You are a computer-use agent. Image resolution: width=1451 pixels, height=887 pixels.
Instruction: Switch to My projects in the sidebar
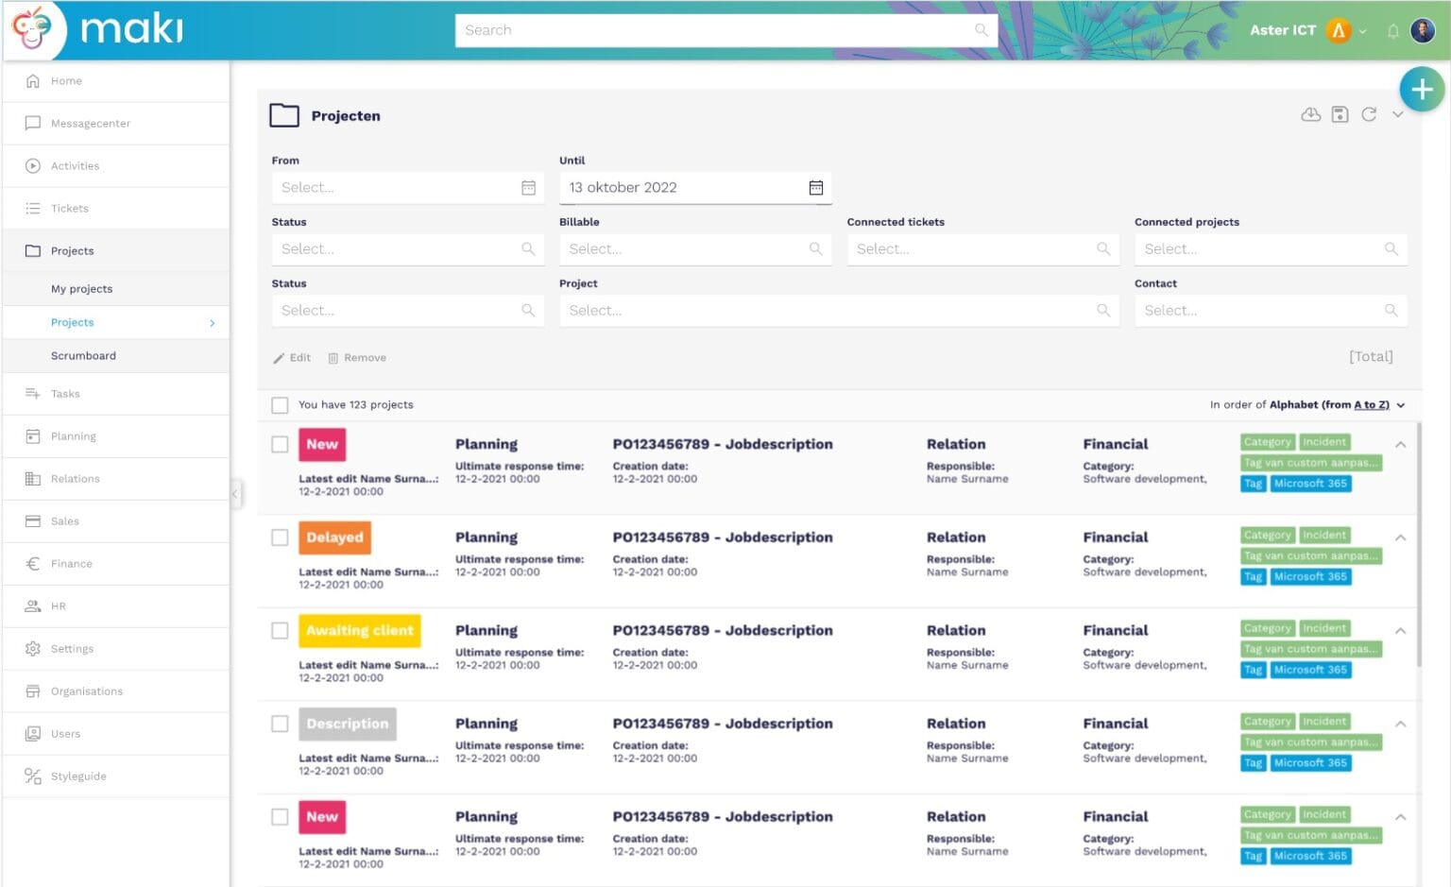[x=81, y=288]
